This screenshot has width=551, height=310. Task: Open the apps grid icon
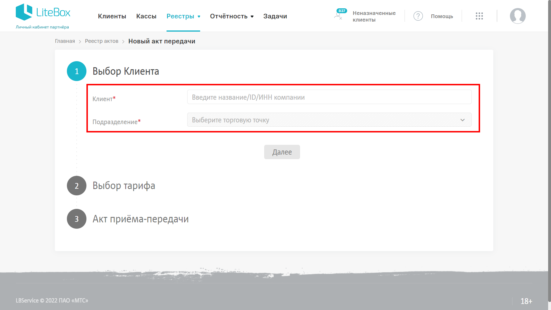(x=479, y=16)
